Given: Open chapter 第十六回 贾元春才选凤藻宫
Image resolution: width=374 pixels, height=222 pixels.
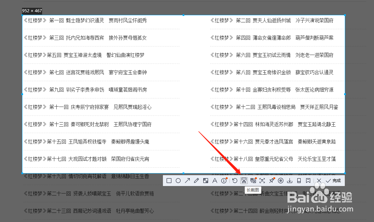Looking at the screenshot, I should 273,142.
